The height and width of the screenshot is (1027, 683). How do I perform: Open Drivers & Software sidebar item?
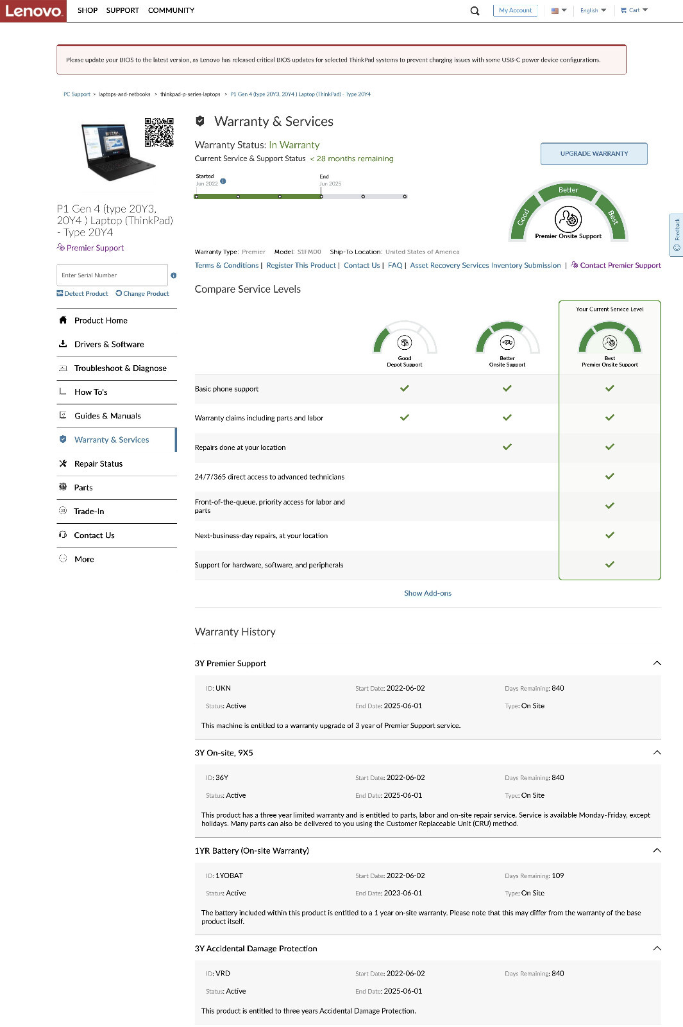tap(117, 344)
